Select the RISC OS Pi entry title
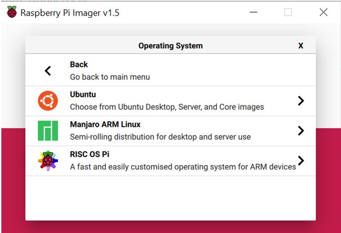Screen dimensions: 341x233 coord(89,154)
